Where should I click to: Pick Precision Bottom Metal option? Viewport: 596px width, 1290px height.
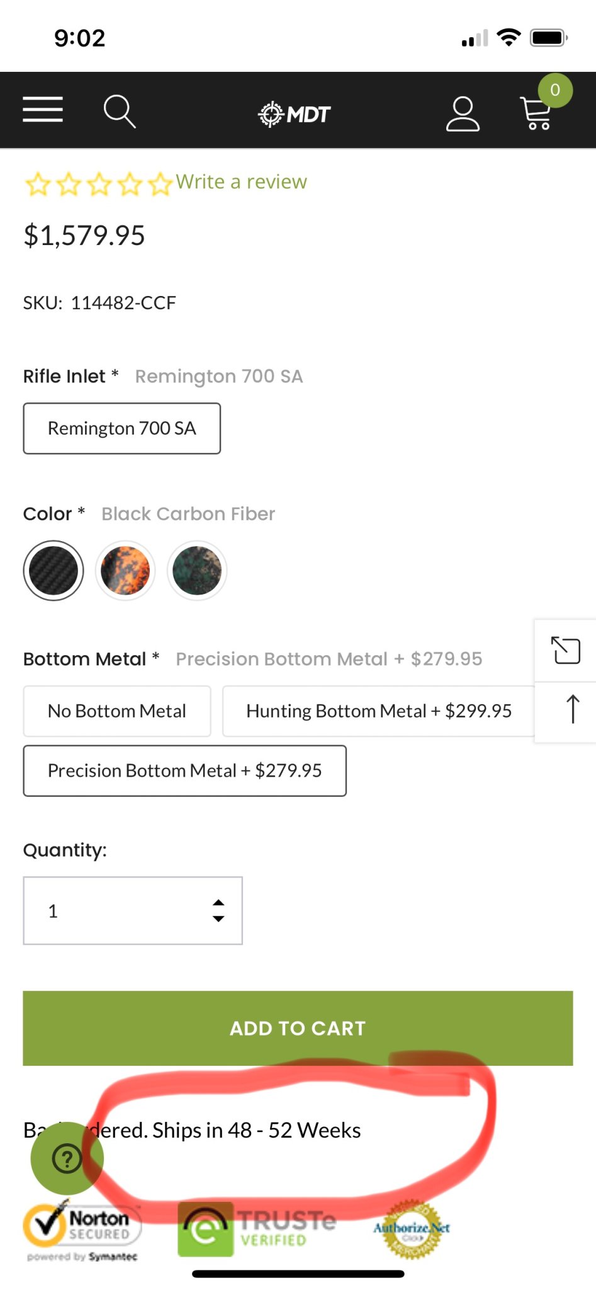point(184,771)
